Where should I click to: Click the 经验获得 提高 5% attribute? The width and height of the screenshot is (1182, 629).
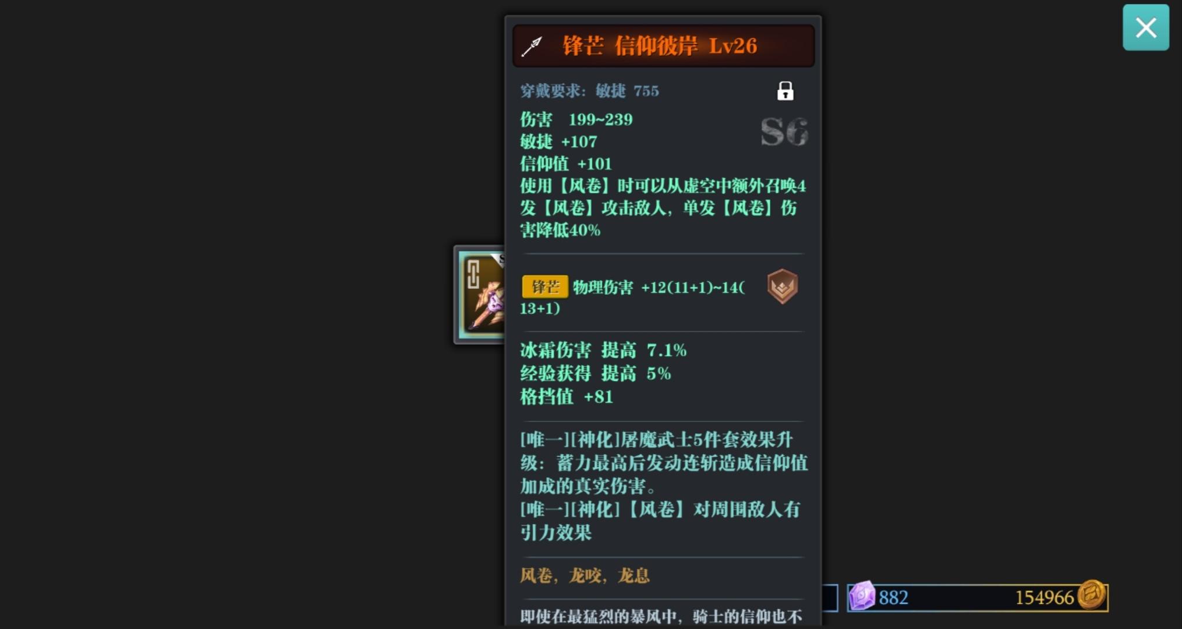tap(595, 373)
